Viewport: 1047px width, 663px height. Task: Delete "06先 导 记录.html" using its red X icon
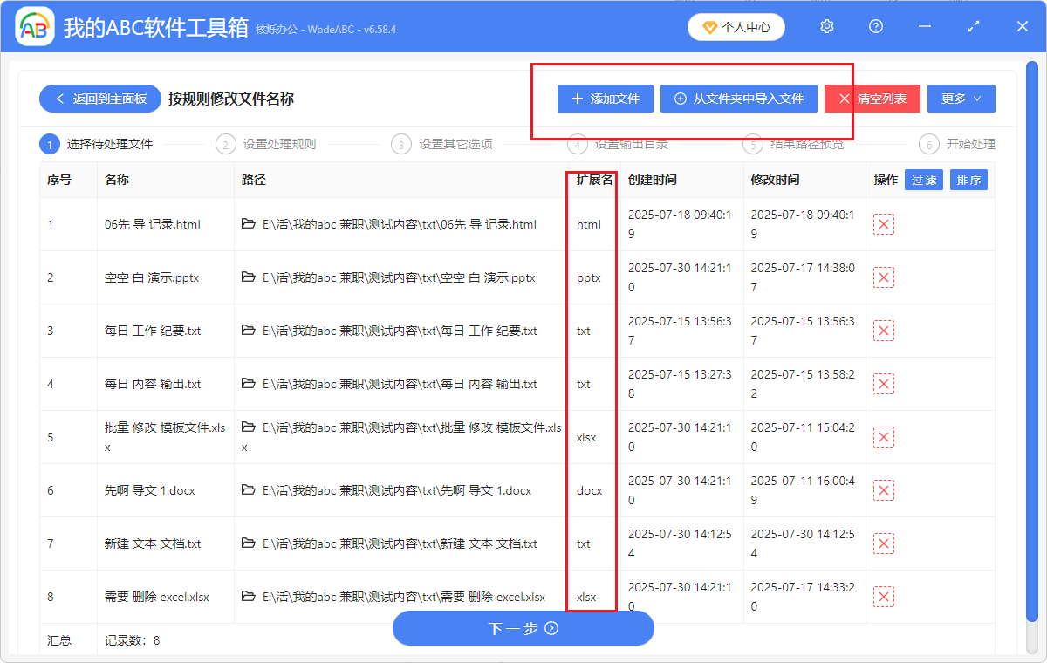[x=884, y=224]
